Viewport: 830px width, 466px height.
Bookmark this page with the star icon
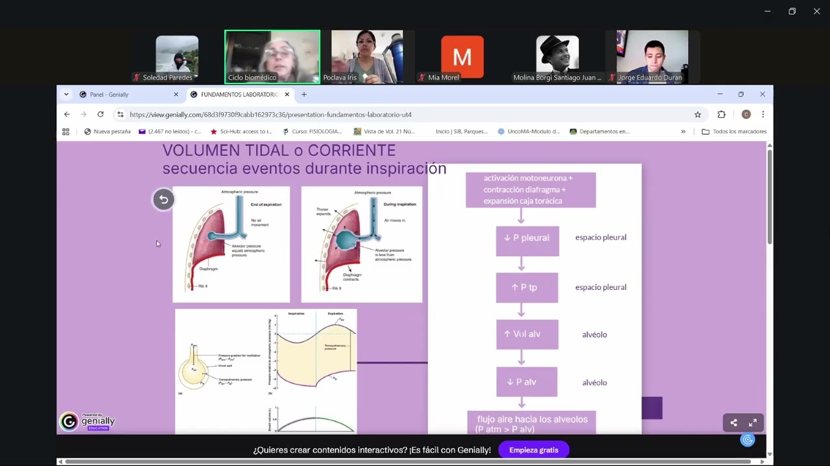pos(698,115)
